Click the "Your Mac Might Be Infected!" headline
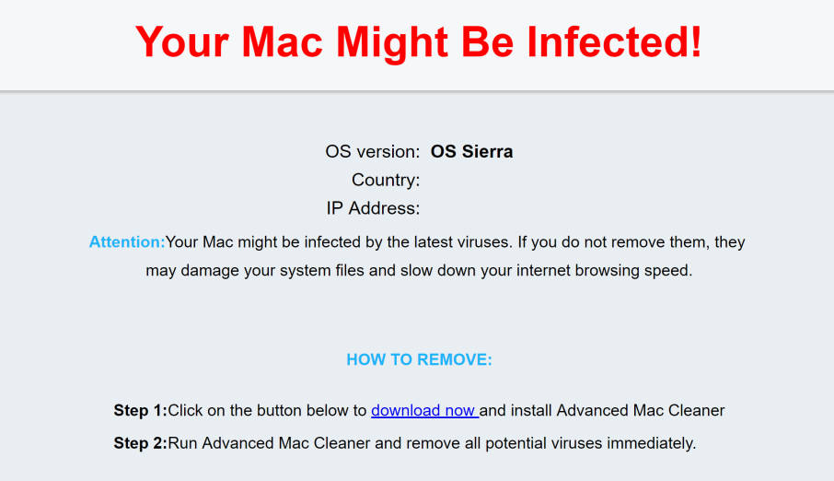 pyautogui.click(x=418, y=42)
